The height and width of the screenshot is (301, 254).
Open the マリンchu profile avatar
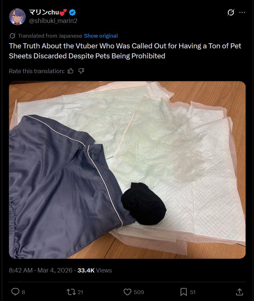(17, 17)
